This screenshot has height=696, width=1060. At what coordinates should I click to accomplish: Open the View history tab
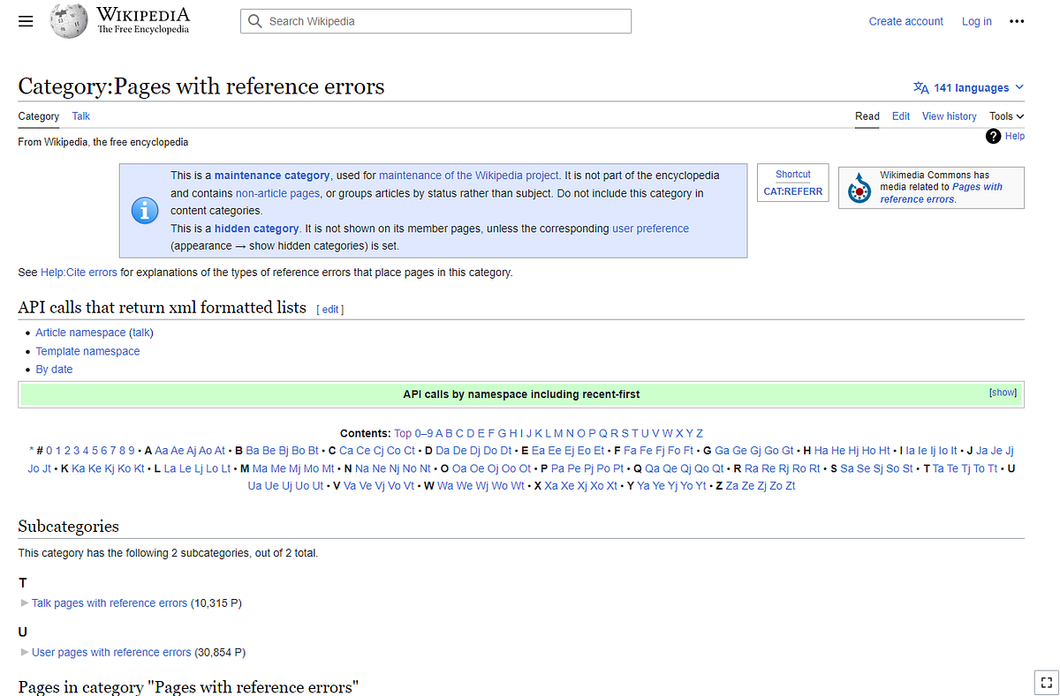[949, 116]
